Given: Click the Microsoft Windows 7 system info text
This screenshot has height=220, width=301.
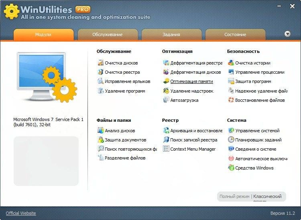Looking at the screenshot, I should point(49,122).
